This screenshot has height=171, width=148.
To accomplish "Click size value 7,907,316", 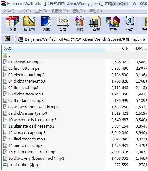I will [x=120, y=152].
